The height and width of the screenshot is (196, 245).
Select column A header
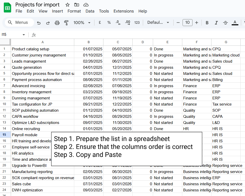pos(42,42)
